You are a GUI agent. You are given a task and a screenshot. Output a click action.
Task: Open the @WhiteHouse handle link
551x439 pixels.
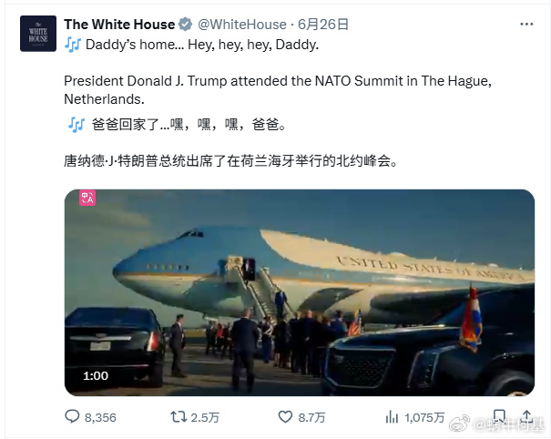[242, 25]
